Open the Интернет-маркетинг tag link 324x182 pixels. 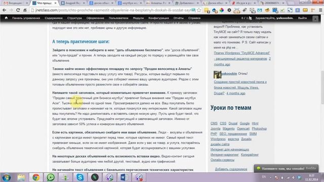tap(224, 155)
